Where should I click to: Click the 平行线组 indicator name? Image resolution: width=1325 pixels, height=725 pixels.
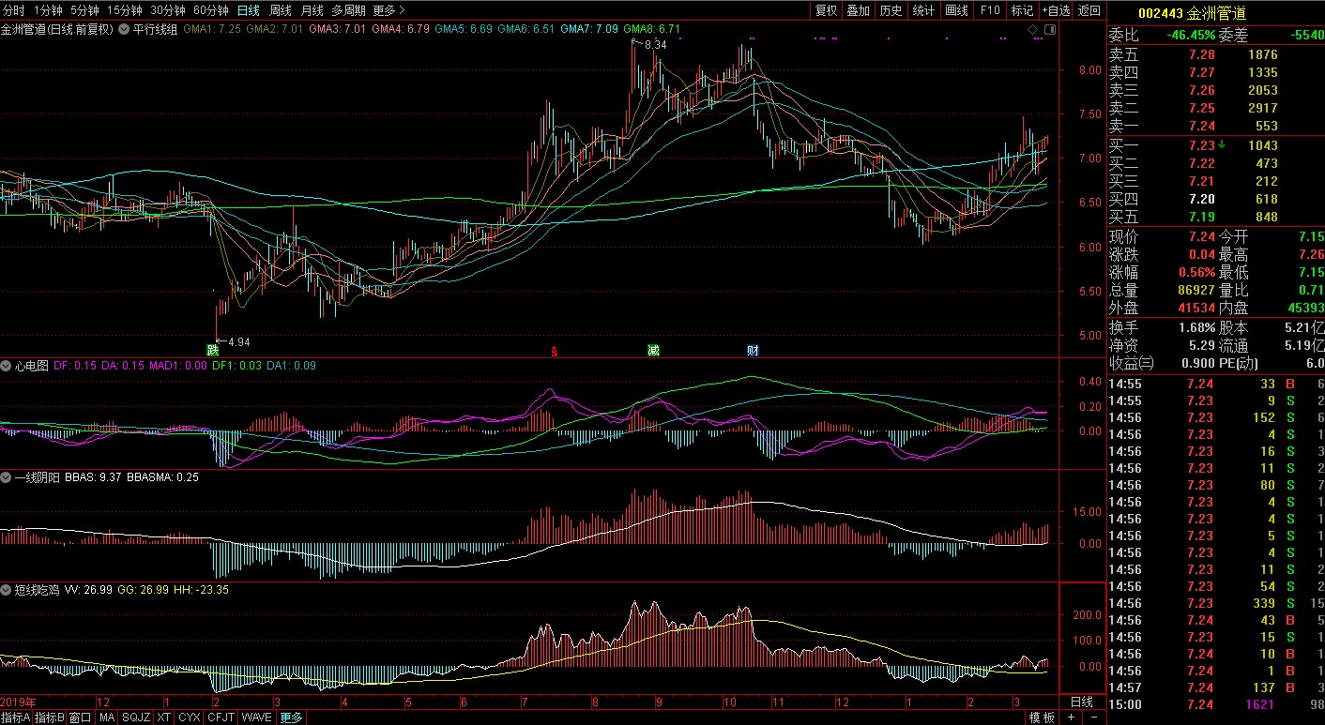pos(155,29)
